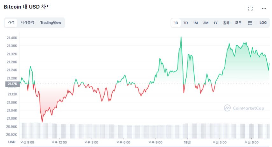This screenshot has width=272, height=147.
Task: Select the 가격 price tab
Action: click(x=11, y=23)
